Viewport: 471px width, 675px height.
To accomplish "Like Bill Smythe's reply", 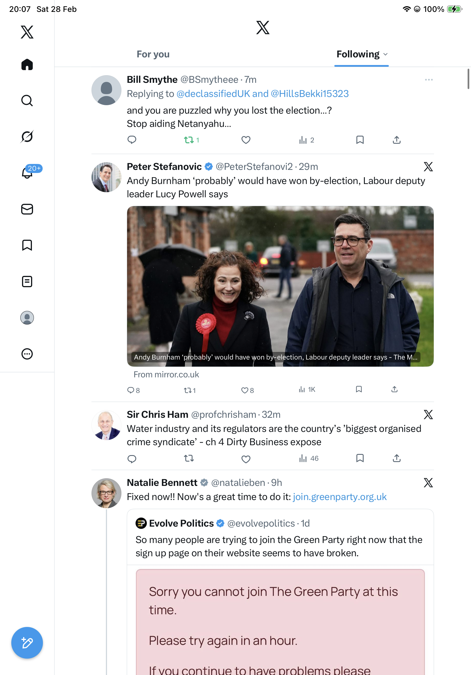I will click(246, 140).
